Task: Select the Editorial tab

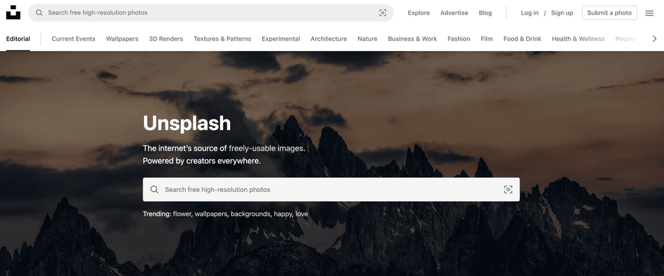Action: 18,39
